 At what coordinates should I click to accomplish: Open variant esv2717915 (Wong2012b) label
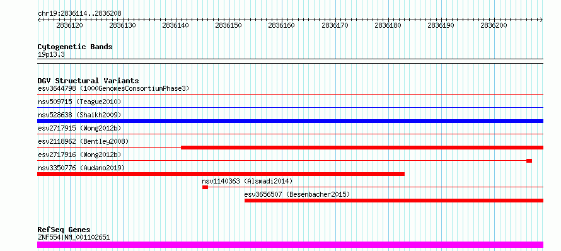point(79,128)
